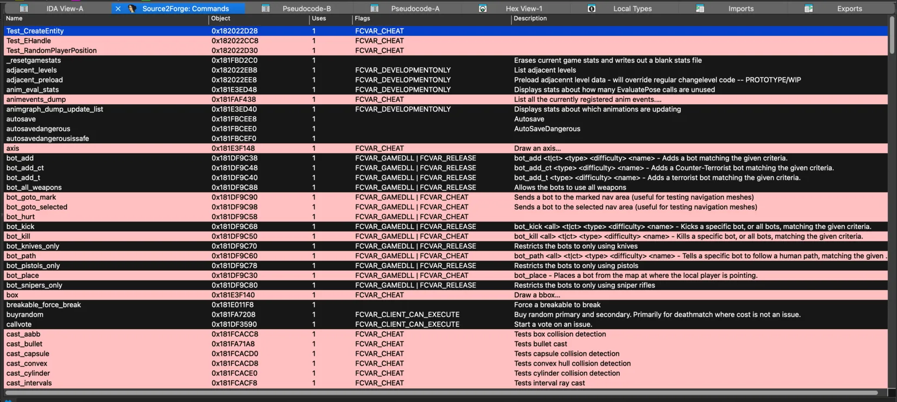Select the cast_capsule command
This screenshot has height=402, width=897.
pos(446,353)
